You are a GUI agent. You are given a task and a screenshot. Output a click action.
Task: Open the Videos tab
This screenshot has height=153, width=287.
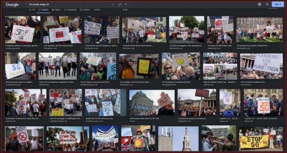85,10
